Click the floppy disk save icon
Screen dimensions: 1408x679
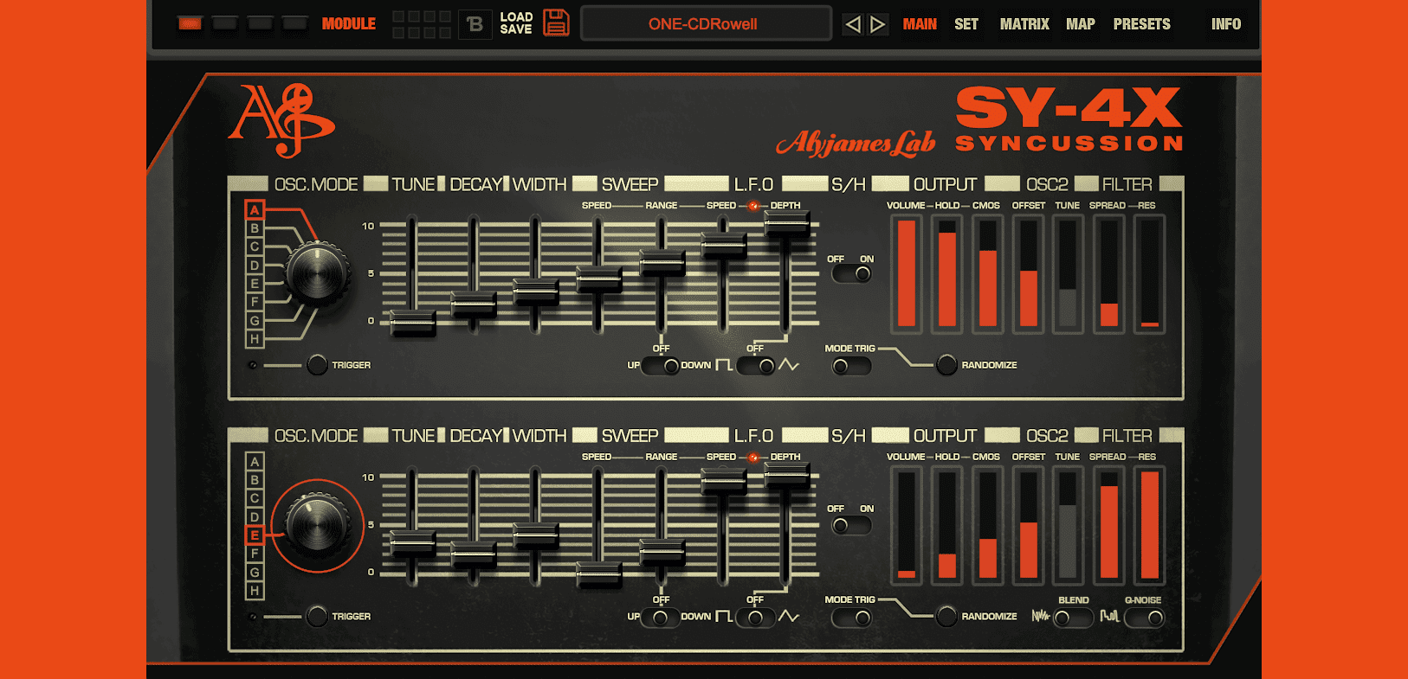[556, 23]
